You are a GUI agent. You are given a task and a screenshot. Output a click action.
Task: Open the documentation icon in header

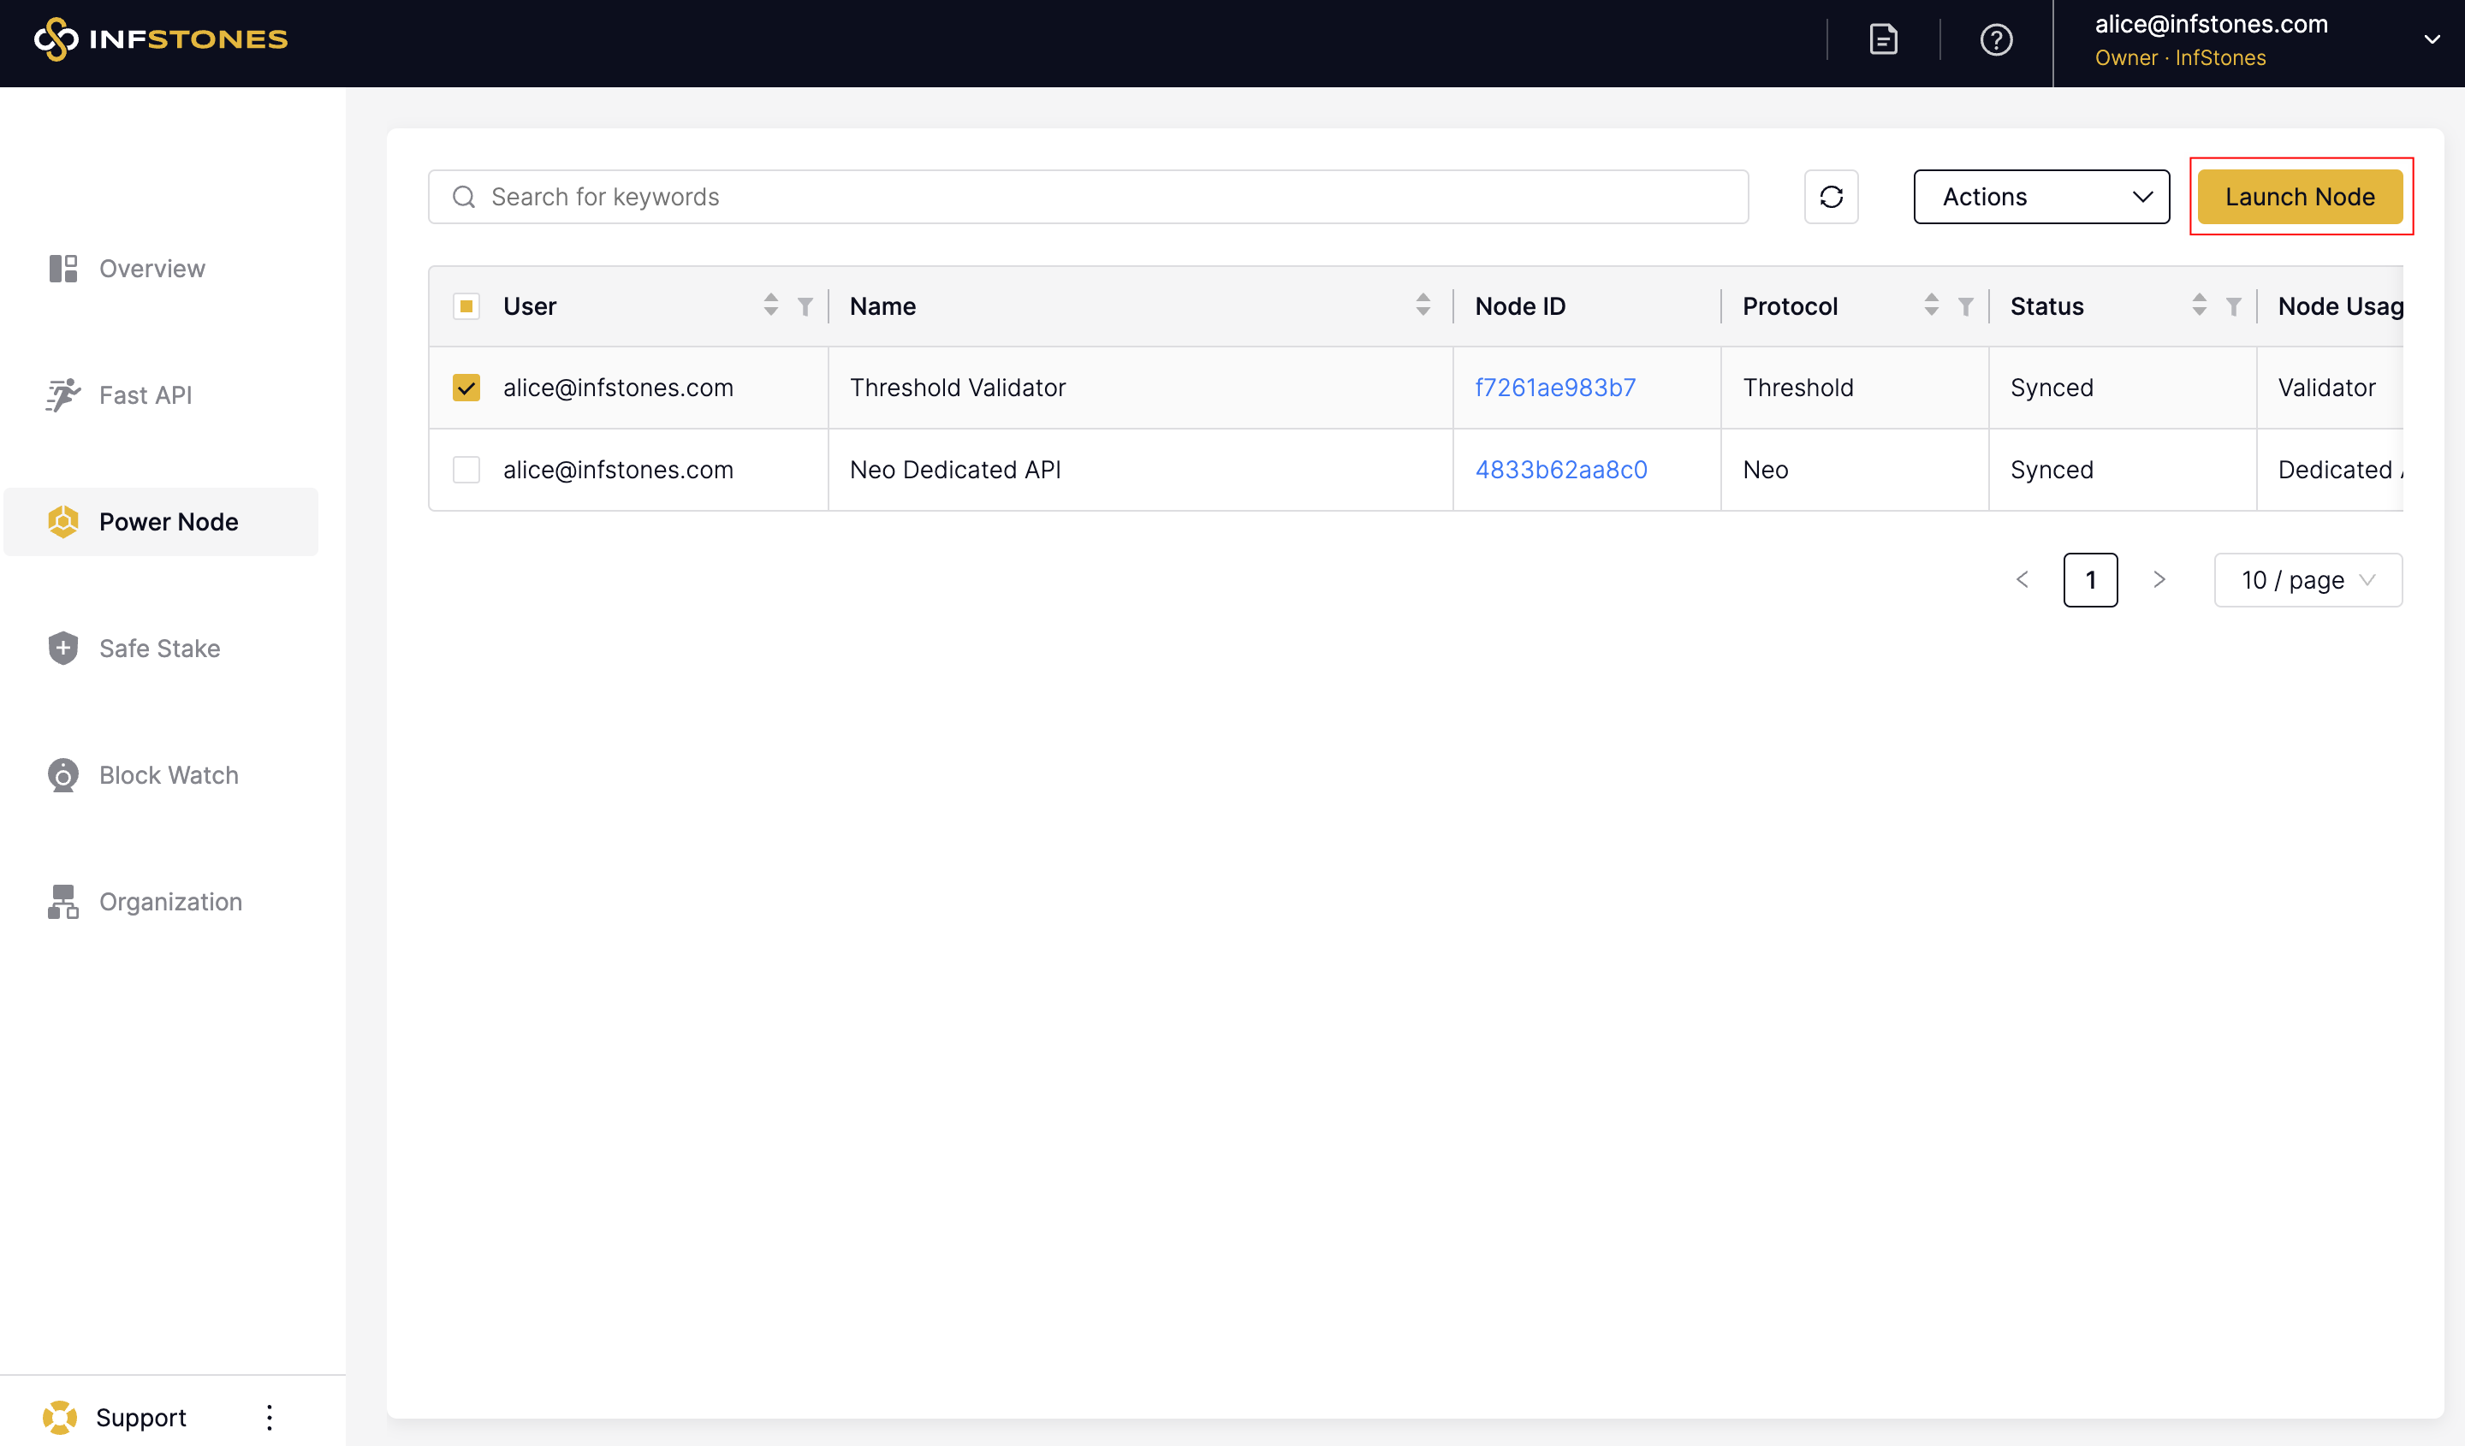coord(1883,40)
